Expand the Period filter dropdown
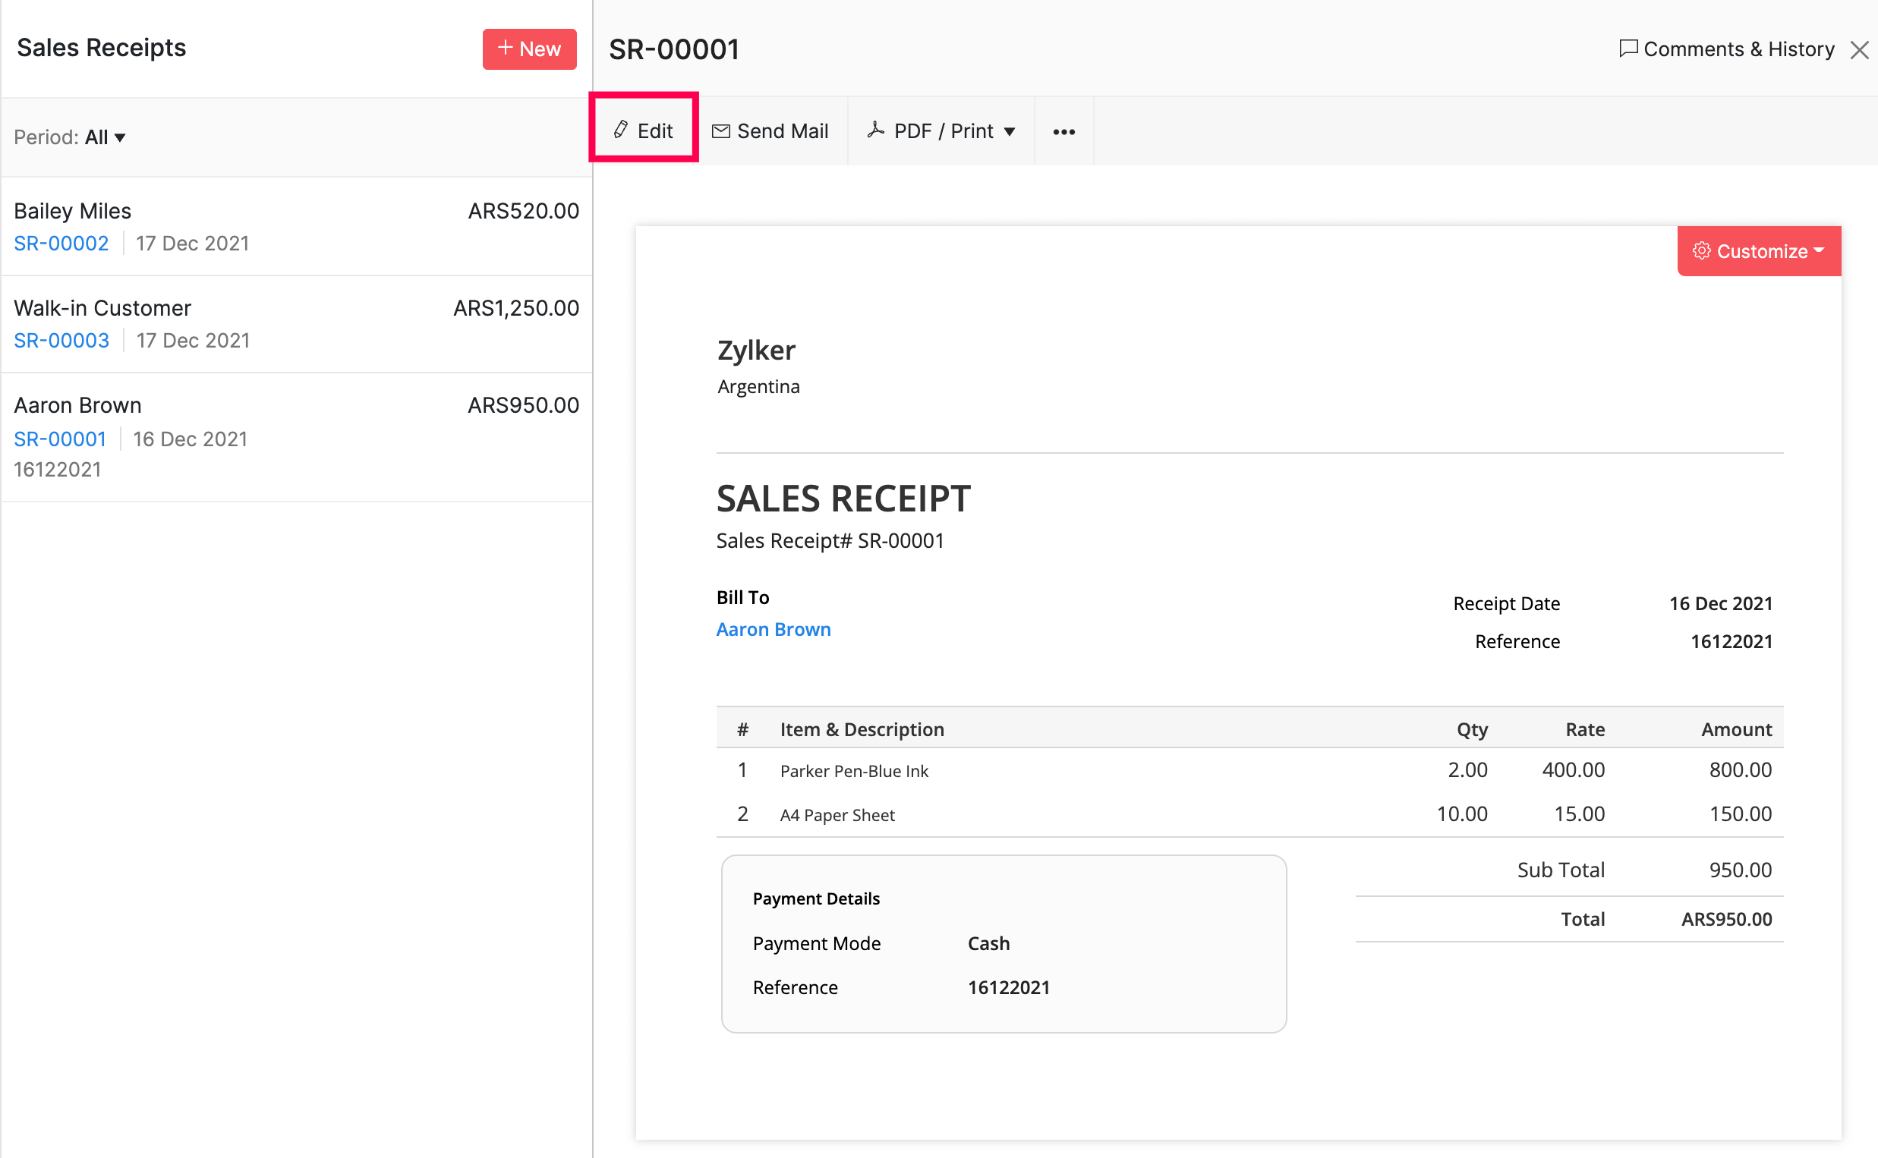1878x1158 pixels. point(105,135)
